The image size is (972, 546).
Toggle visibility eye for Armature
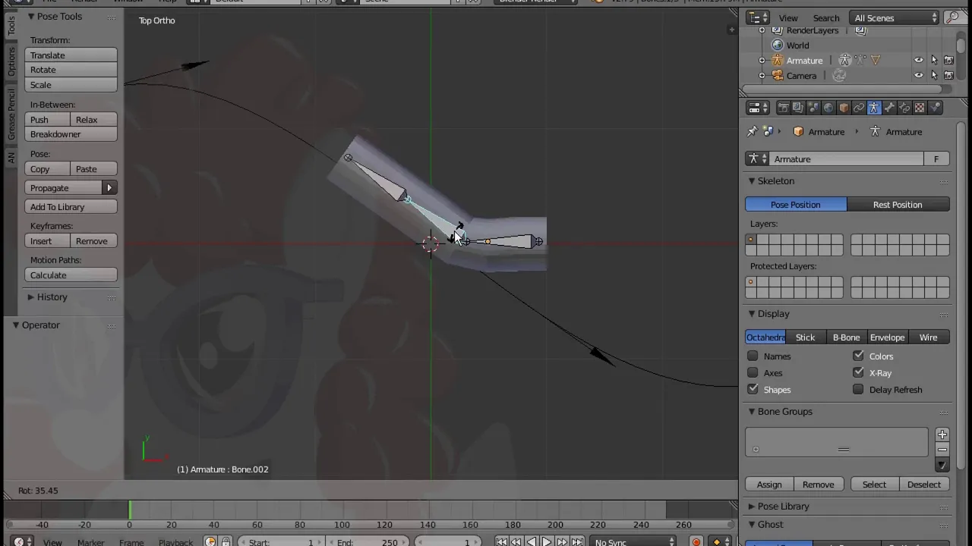[919, 60]
